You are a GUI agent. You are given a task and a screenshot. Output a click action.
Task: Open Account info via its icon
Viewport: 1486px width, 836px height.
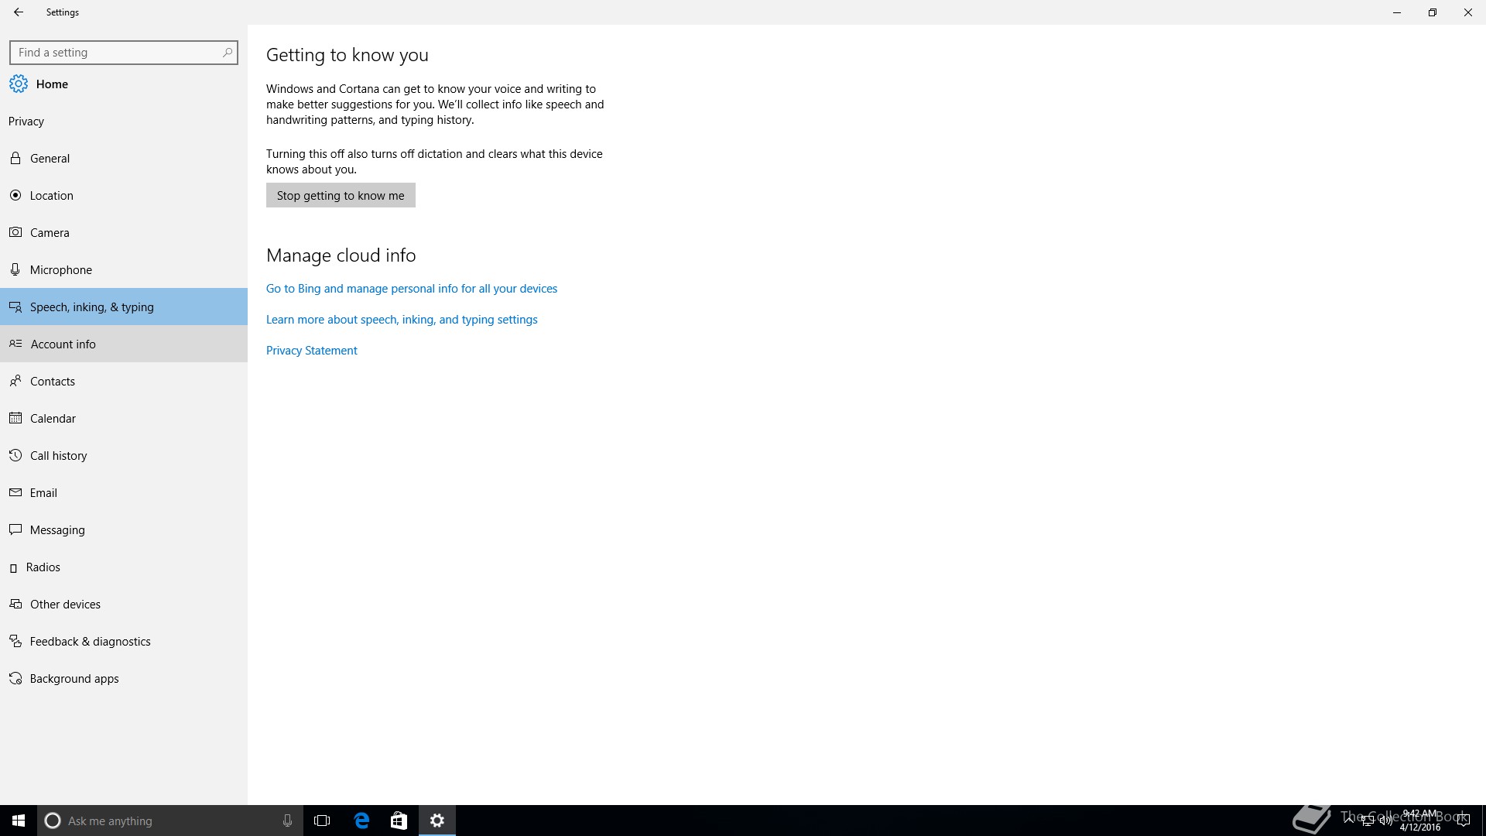click(x=15, y=344)
